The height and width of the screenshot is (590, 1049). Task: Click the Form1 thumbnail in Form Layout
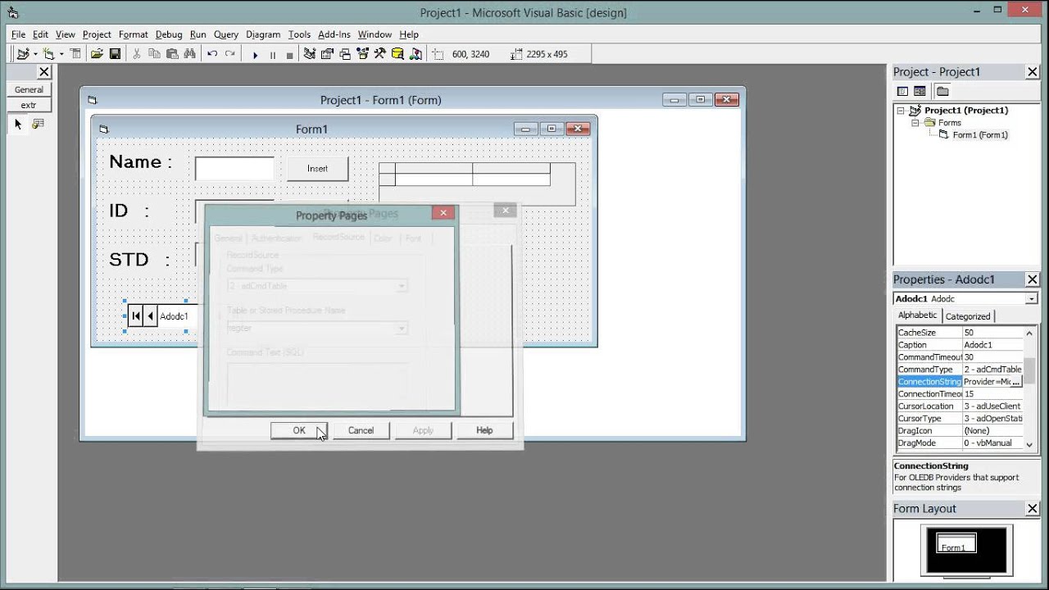click(x=956, y=544)
